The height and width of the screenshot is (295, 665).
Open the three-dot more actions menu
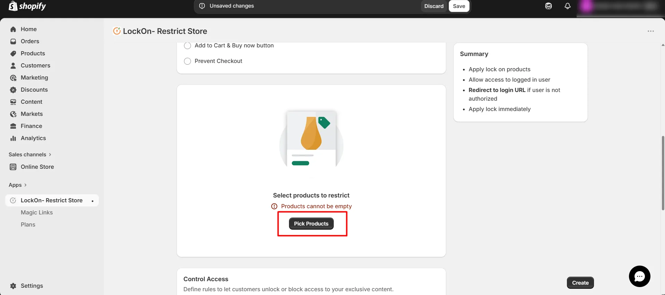coord(650,31)
